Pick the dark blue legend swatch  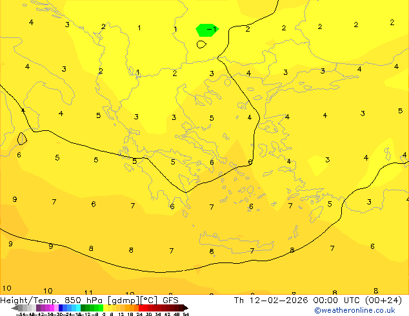(61, 308)
